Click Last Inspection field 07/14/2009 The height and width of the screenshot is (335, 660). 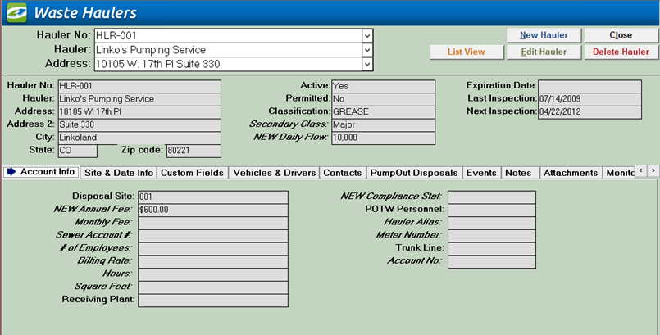589,99
